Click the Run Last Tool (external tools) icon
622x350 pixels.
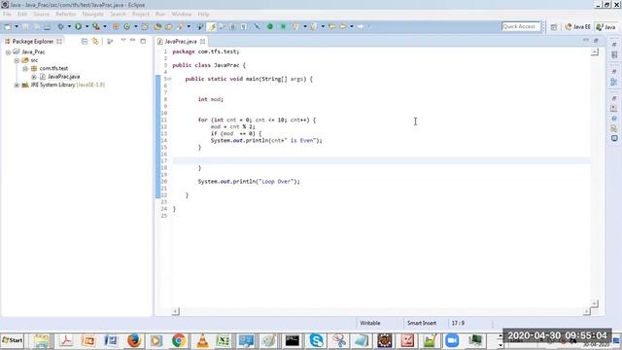coord(95,26)
